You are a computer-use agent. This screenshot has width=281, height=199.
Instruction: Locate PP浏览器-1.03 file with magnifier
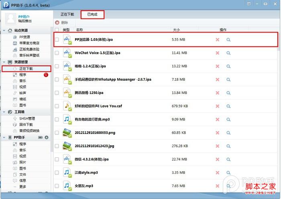(x=228, y=40)
